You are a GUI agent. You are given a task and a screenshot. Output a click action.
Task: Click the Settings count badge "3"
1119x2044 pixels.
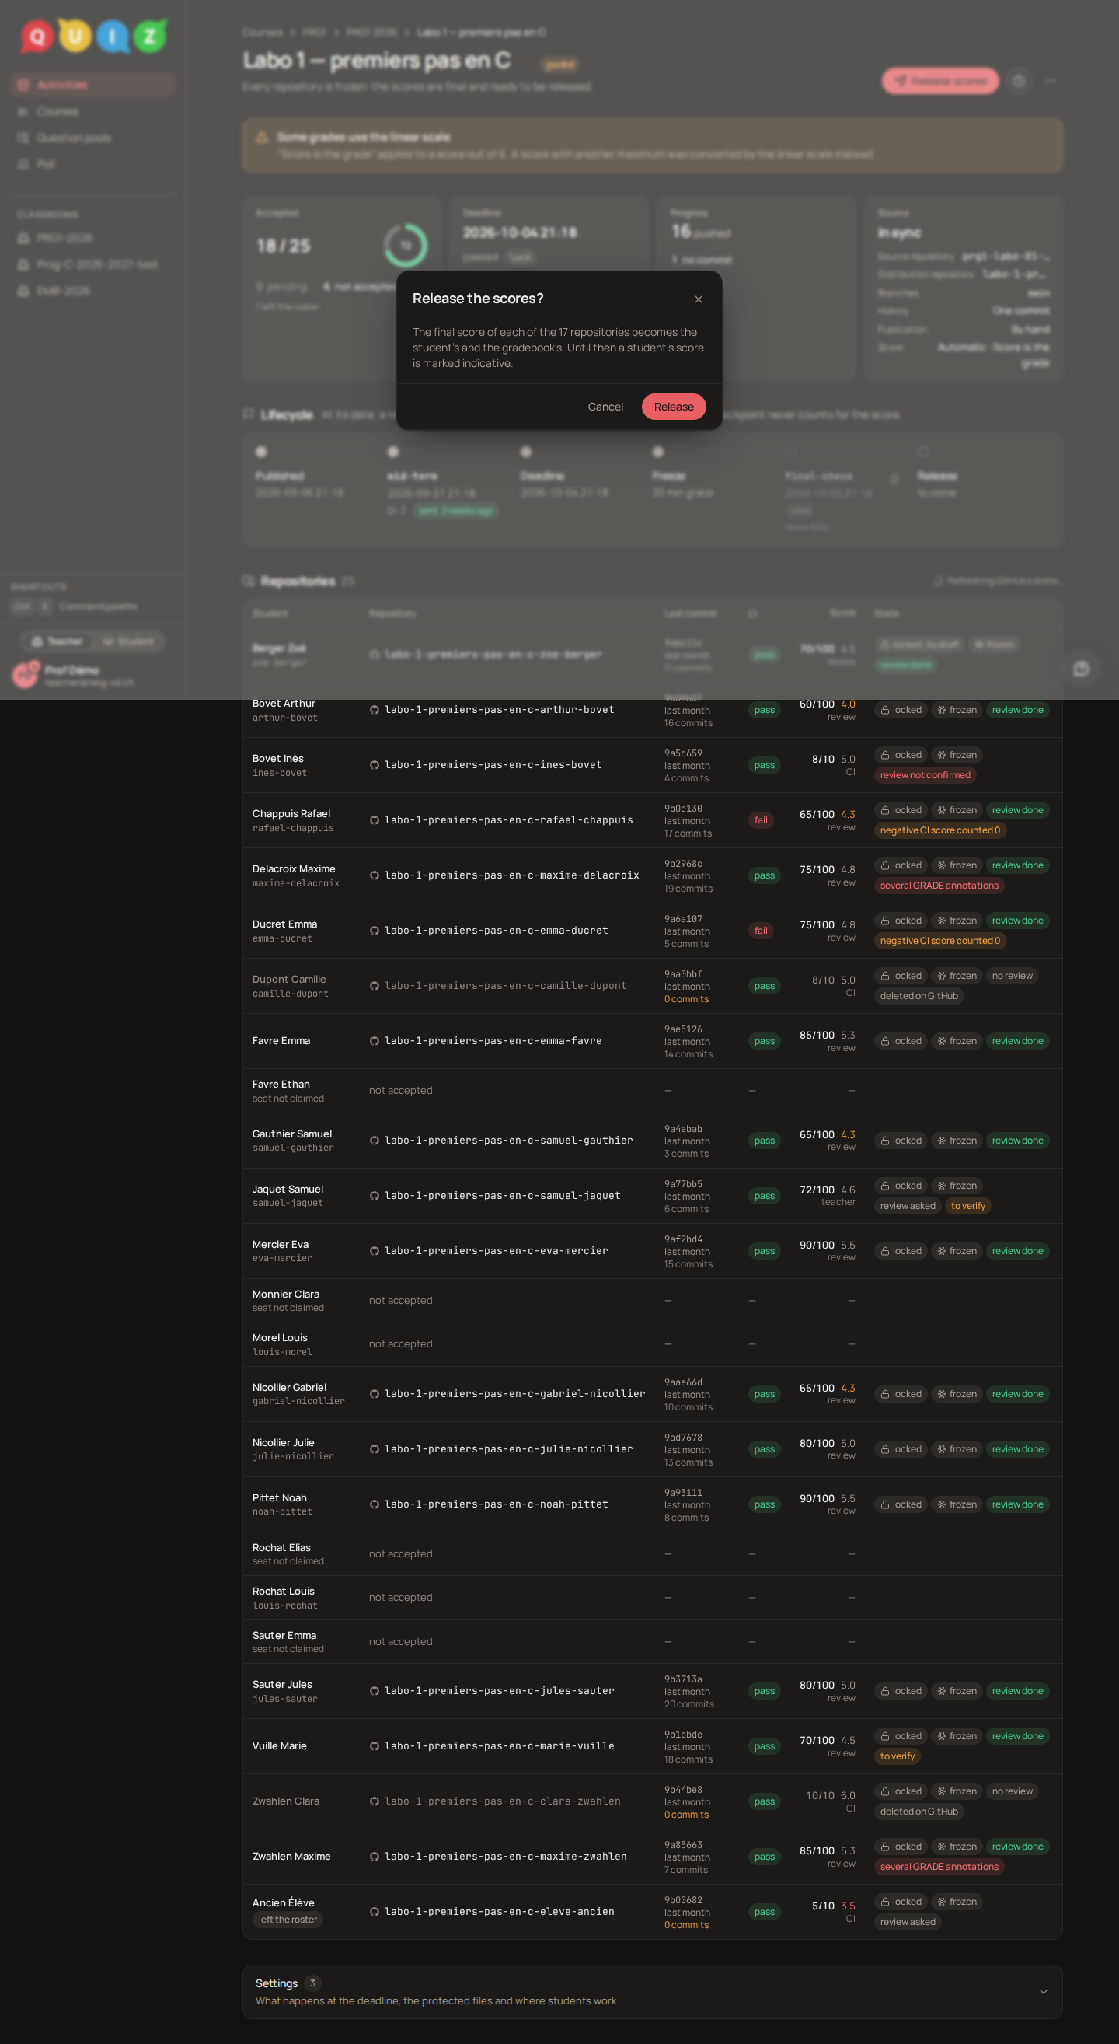point(312,1983)
